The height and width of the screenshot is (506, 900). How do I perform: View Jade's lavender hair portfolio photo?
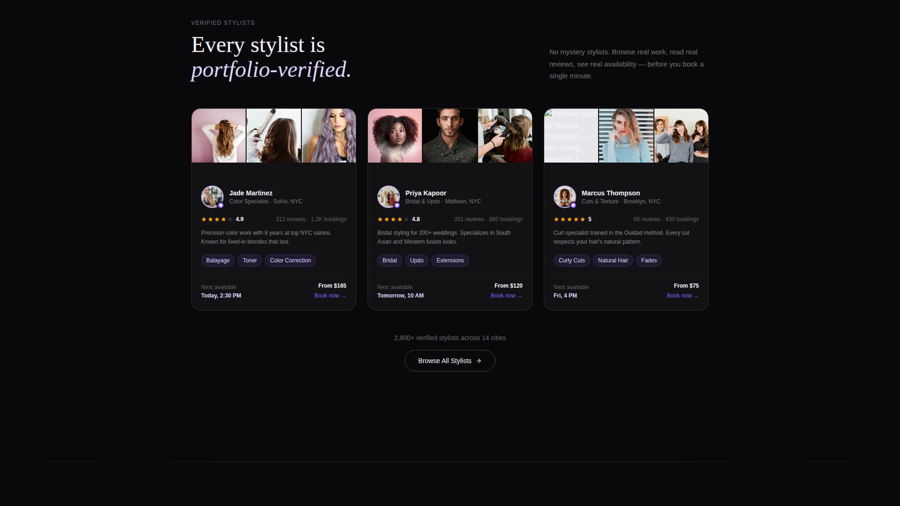tap(329, 136)
